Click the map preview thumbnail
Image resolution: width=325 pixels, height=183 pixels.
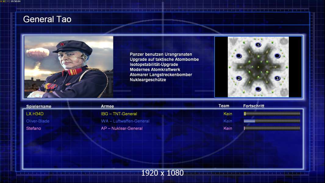pos(258,67)
